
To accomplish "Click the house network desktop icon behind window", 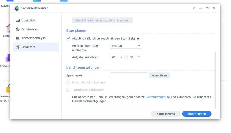I will coord(8,28).
